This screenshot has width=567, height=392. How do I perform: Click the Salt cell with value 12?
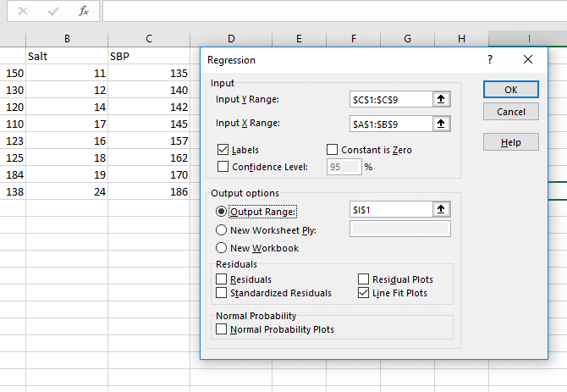67,90
